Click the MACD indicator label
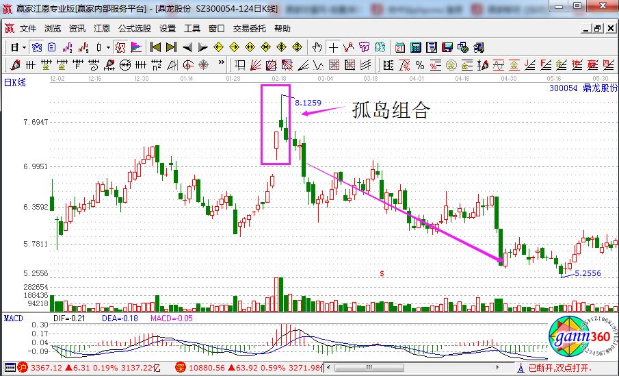The width and height of the screenshot is (619, 376). 14,318
